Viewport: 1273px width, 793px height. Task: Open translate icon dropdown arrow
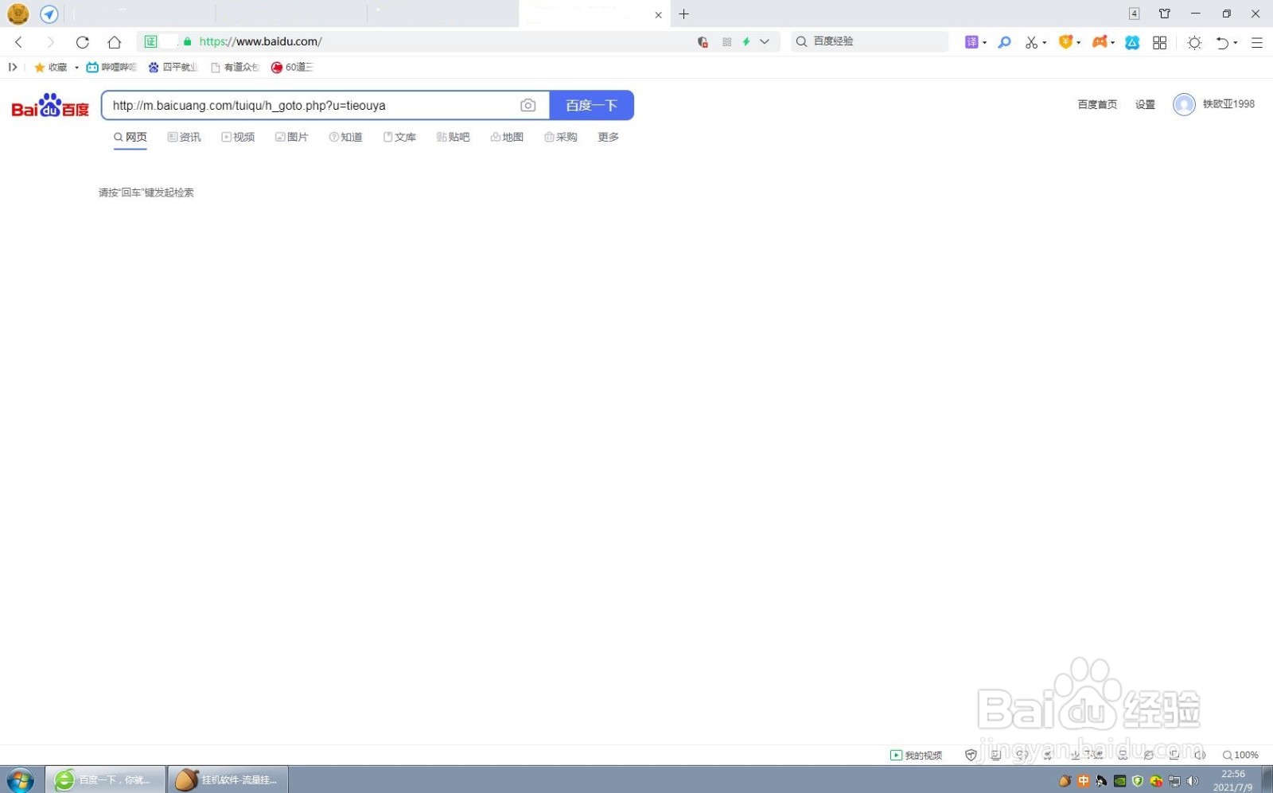tap(985, 43)
